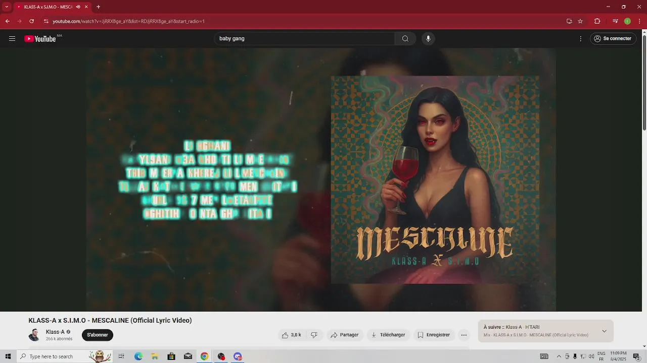Save the video with Enregistrer
This screenshot has height=363, width=647.
434,335
